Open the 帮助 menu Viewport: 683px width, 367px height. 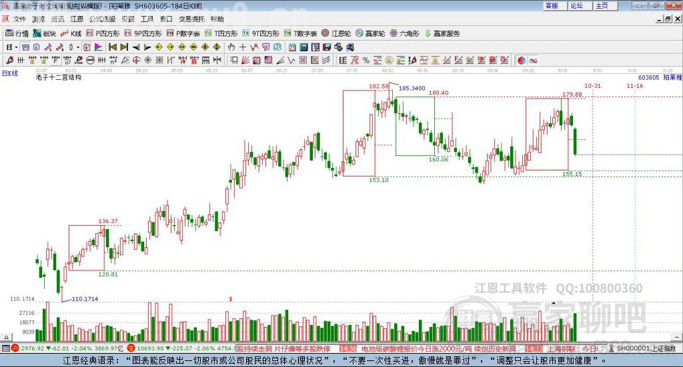(x=217, y=19)
